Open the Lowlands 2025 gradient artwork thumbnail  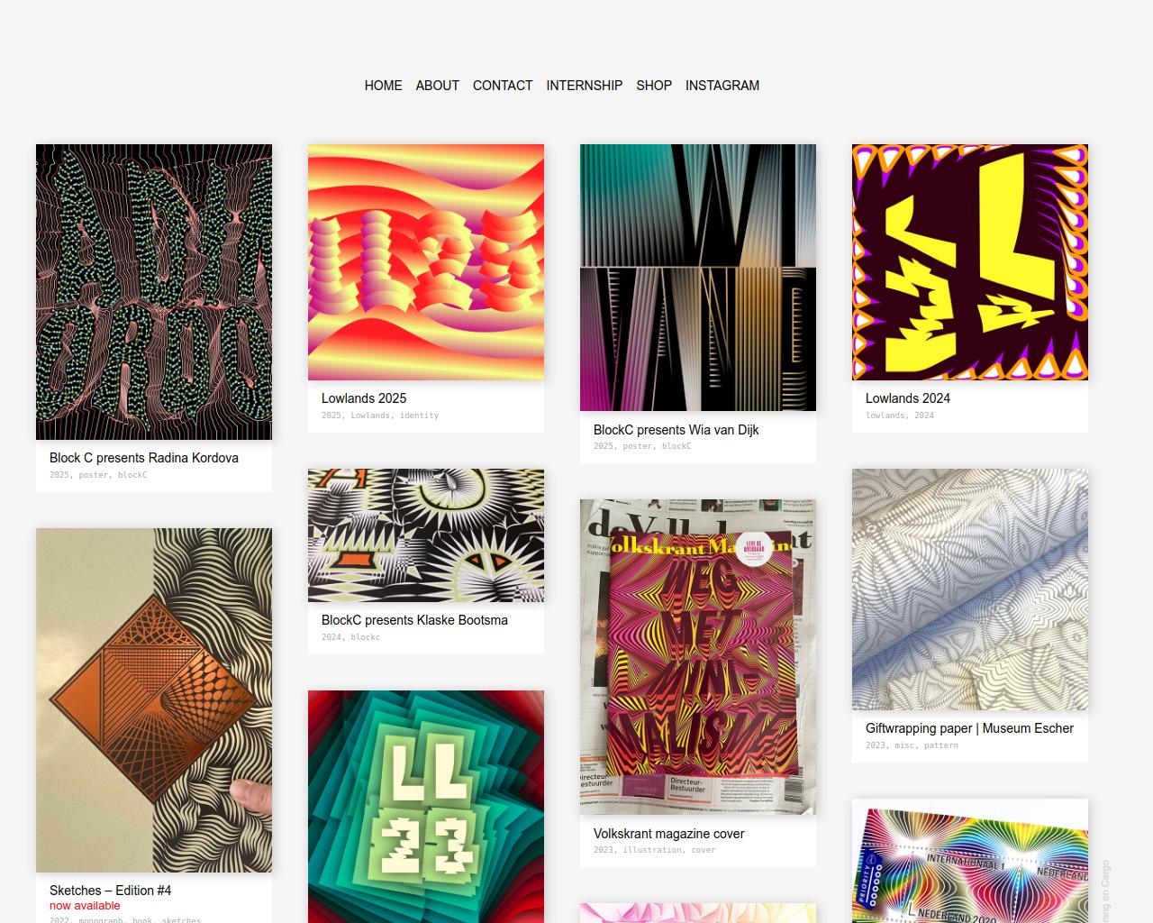pyautogui.click(x=426, y=262)
